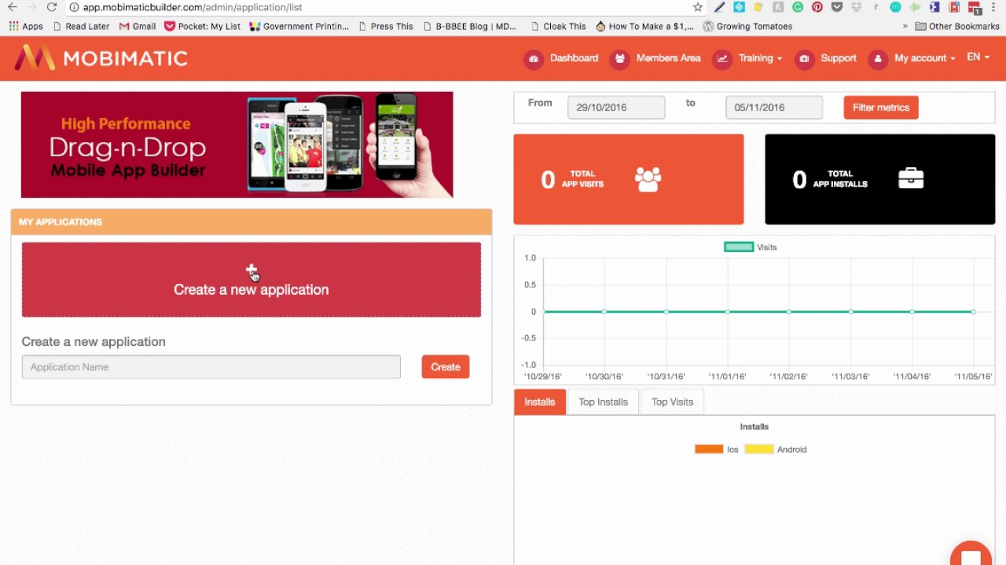This screenshot has width=1006, height=565.
Task: Click the pen extension icon
Action: click(x=719, y=7)
